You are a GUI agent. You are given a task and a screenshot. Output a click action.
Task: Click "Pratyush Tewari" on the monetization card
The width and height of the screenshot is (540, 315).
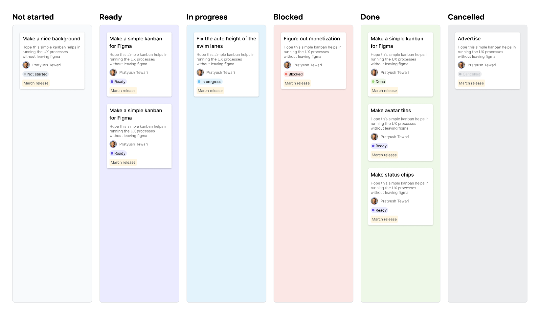(307, 65)
